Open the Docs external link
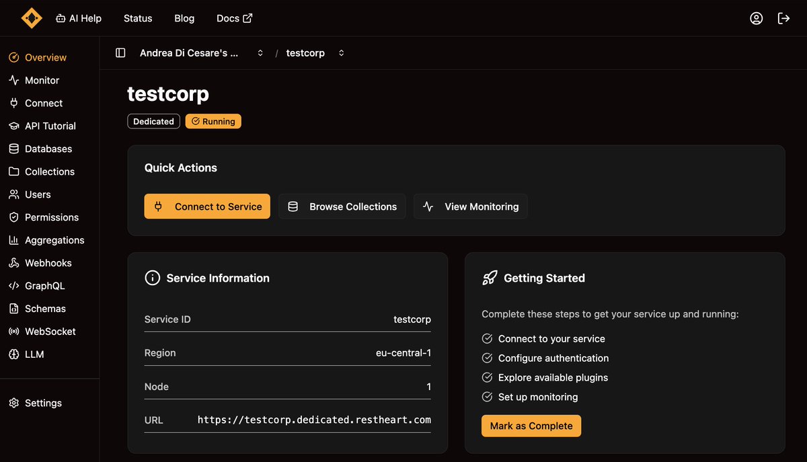The image size is (807, 462). point(234,18)
